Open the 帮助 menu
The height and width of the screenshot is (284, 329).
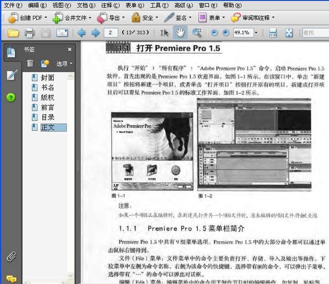click(x=232, y=5)
